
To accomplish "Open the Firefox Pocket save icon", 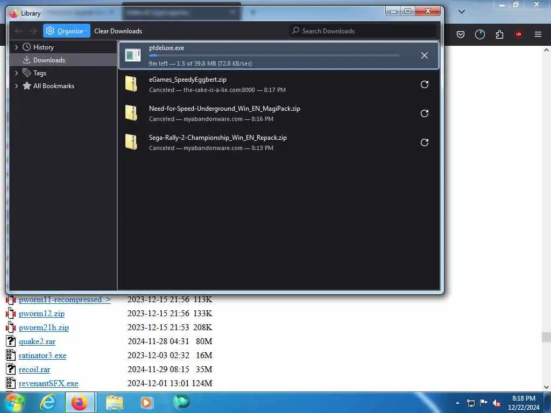I will pos(461,34).
